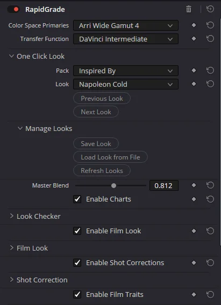Click the Master Blend slider handle
Viewport: 221px width, 305px height.
coord(113,185)
